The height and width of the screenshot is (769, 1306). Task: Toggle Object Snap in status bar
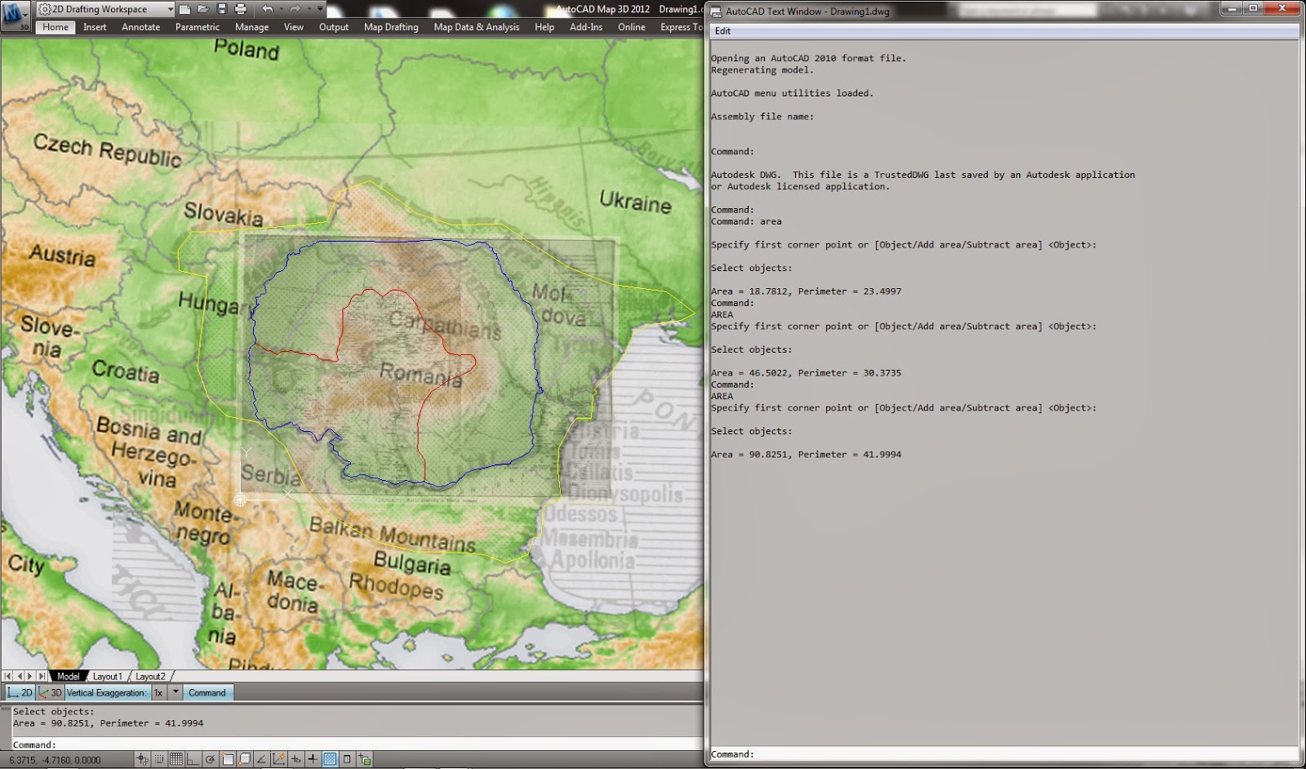pyautogui.click(x=228, y=759)
